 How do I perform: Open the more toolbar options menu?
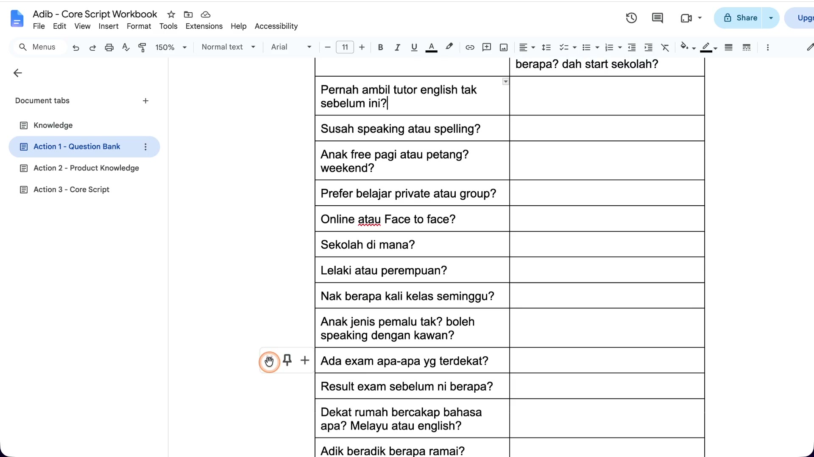point(768,47)
